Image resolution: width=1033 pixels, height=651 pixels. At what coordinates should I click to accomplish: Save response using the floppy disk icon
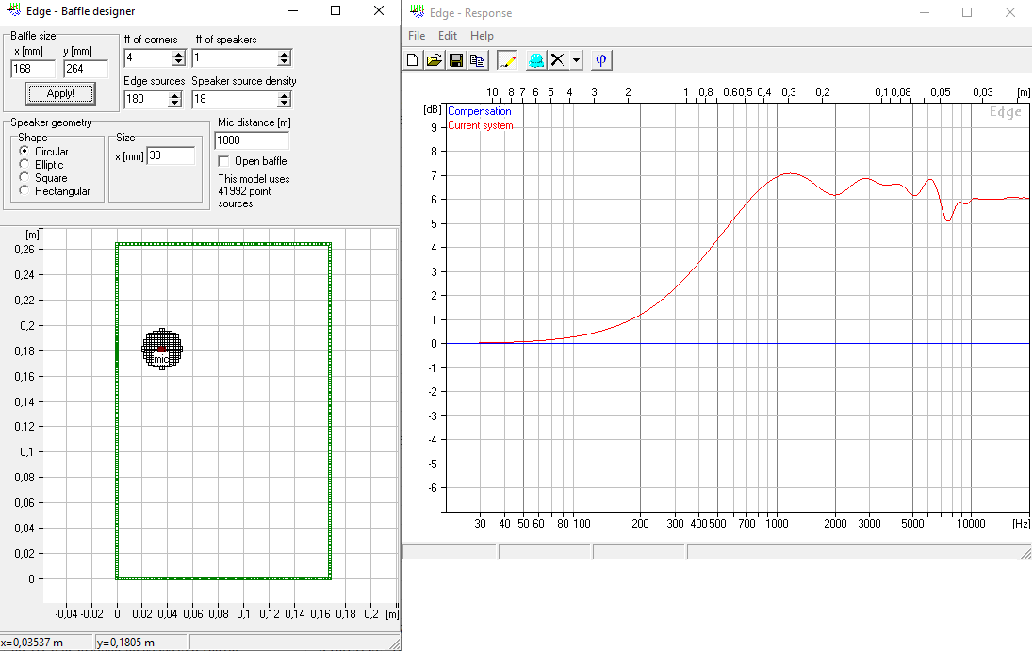pos(456,60)
